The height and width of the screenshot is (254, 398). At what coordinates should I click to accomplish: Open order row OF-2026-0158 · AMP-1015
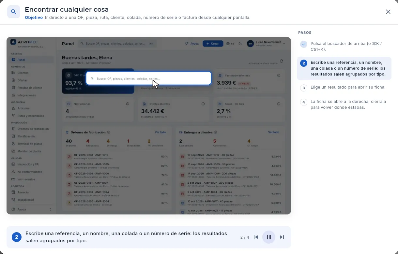tap(117, 157)
